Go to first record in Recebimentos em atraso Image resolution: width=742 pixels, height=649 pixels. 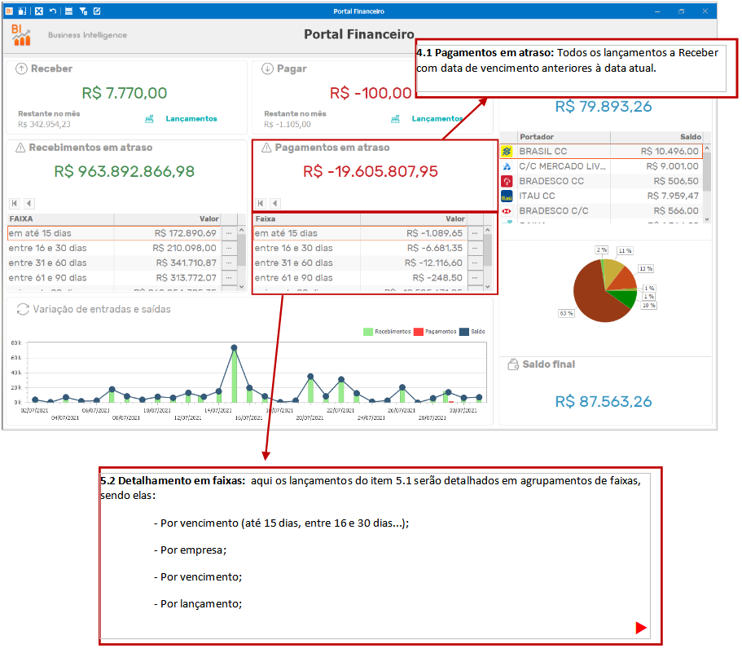coord(15,203)
